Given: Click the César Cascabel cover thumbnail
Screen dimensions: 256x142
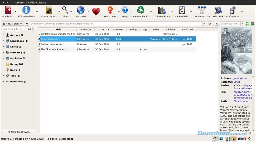Looking at the screenshot, I should [236, 51].
